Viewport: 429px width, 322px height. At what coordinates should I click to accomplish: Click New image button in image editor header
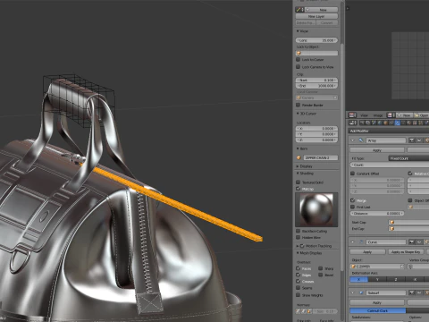coord(405,115)
